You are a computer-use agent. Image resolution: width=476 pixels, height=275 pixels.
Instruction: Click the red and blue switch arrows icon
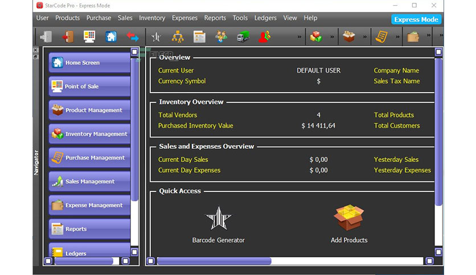pos(133,36)
